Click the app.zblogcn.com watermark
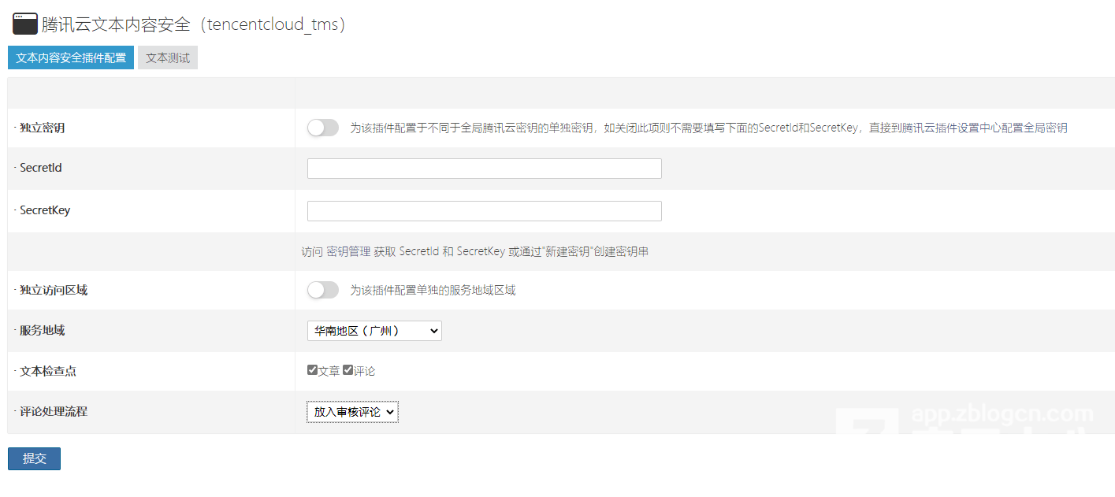Viewport: 1115px width, 497px height. click(x=1002, y=414)
